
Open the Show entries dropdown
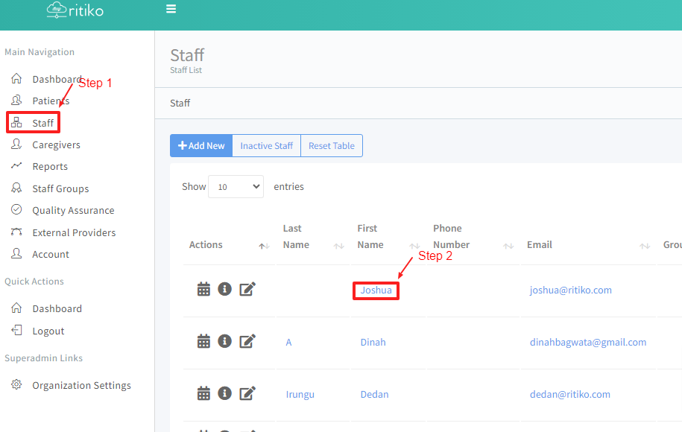coord(236,187)
